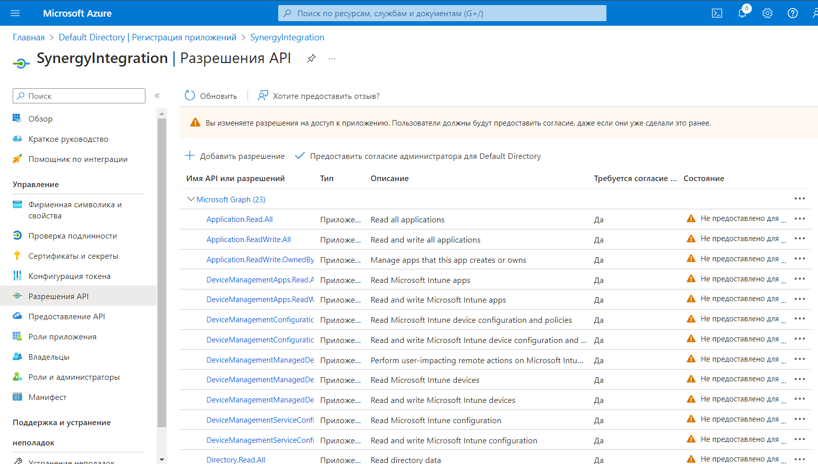Click the Состояние column header

(x=703, y=178)
